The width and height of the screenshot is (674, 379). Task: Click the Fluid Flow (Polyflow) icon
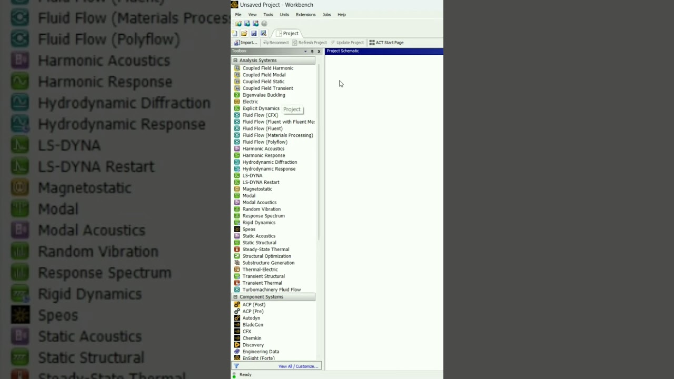pyautogui.click(x=237, y=142)
